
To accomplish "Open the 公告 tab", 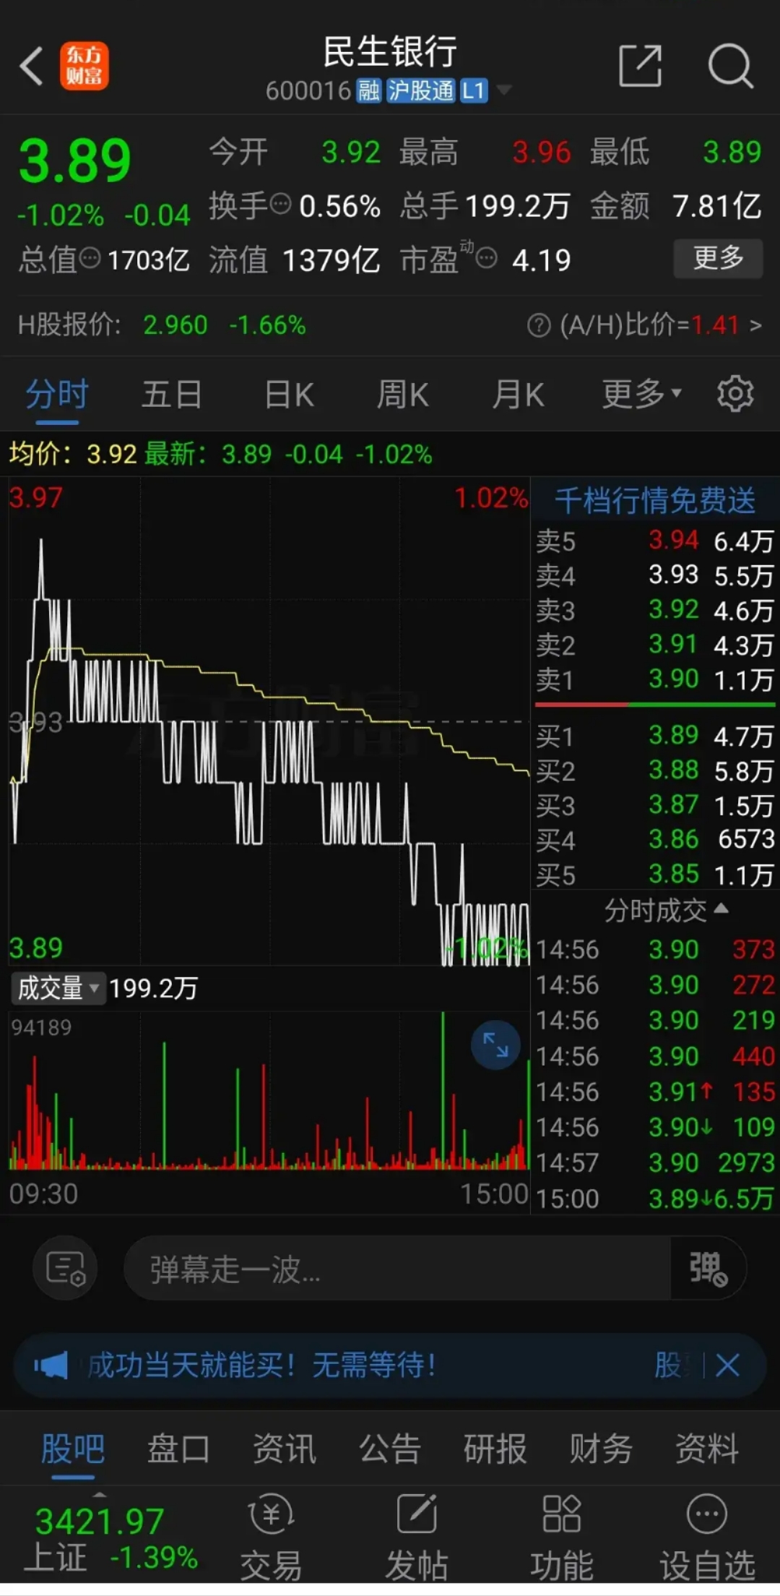I will tap(390, 1449).
